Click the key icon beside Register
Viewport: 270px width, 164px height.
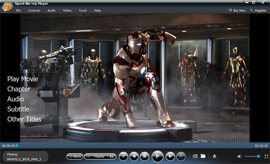coord(252,10)
